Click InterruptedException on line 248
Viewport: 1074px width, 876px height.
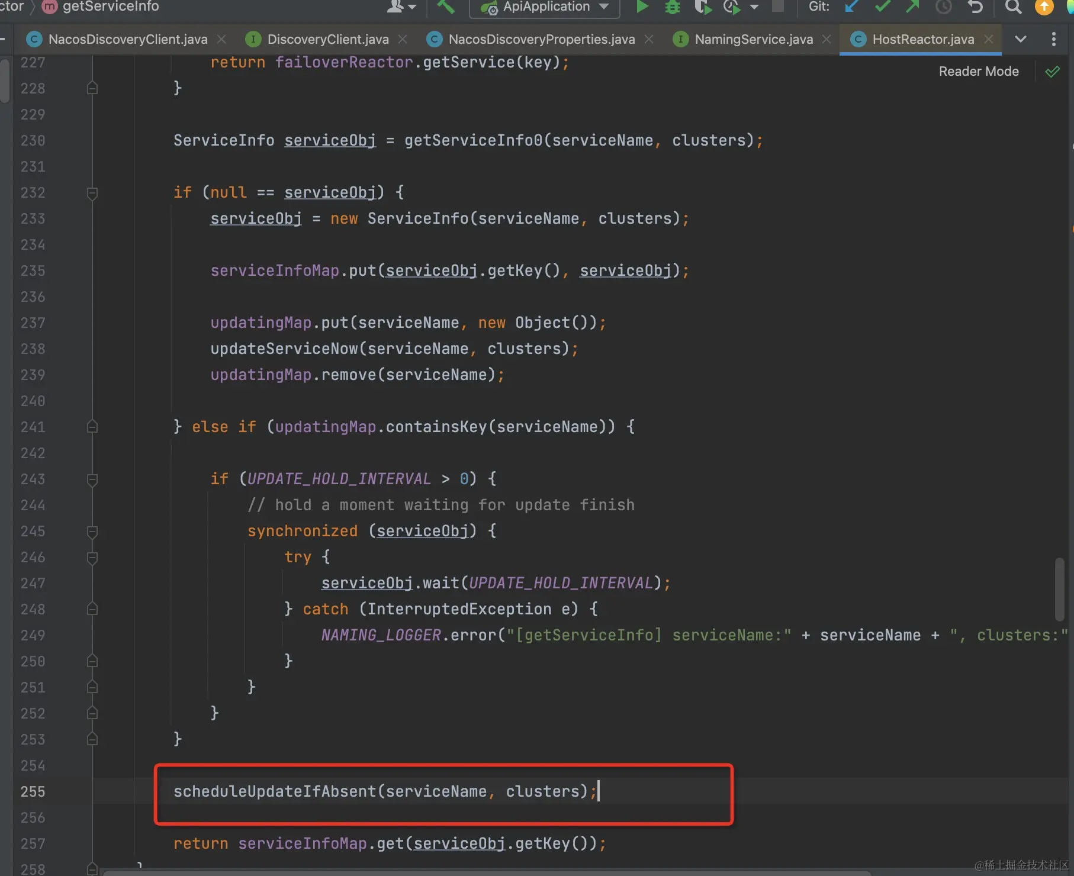(459, 610)
